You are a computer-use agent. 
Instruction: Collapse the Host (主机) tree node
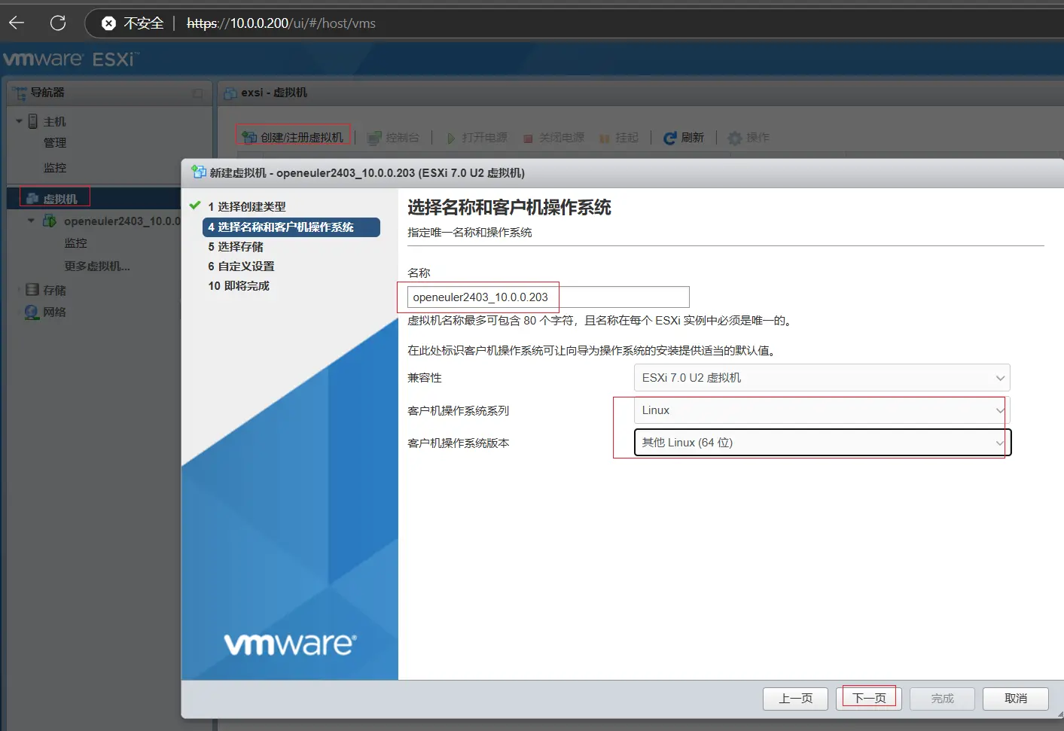(x=19, y=121)
